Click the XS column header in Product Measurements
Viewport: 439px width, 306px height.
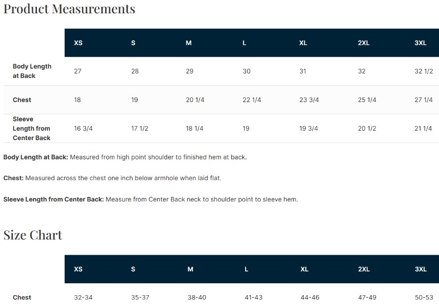click(78, 43)
